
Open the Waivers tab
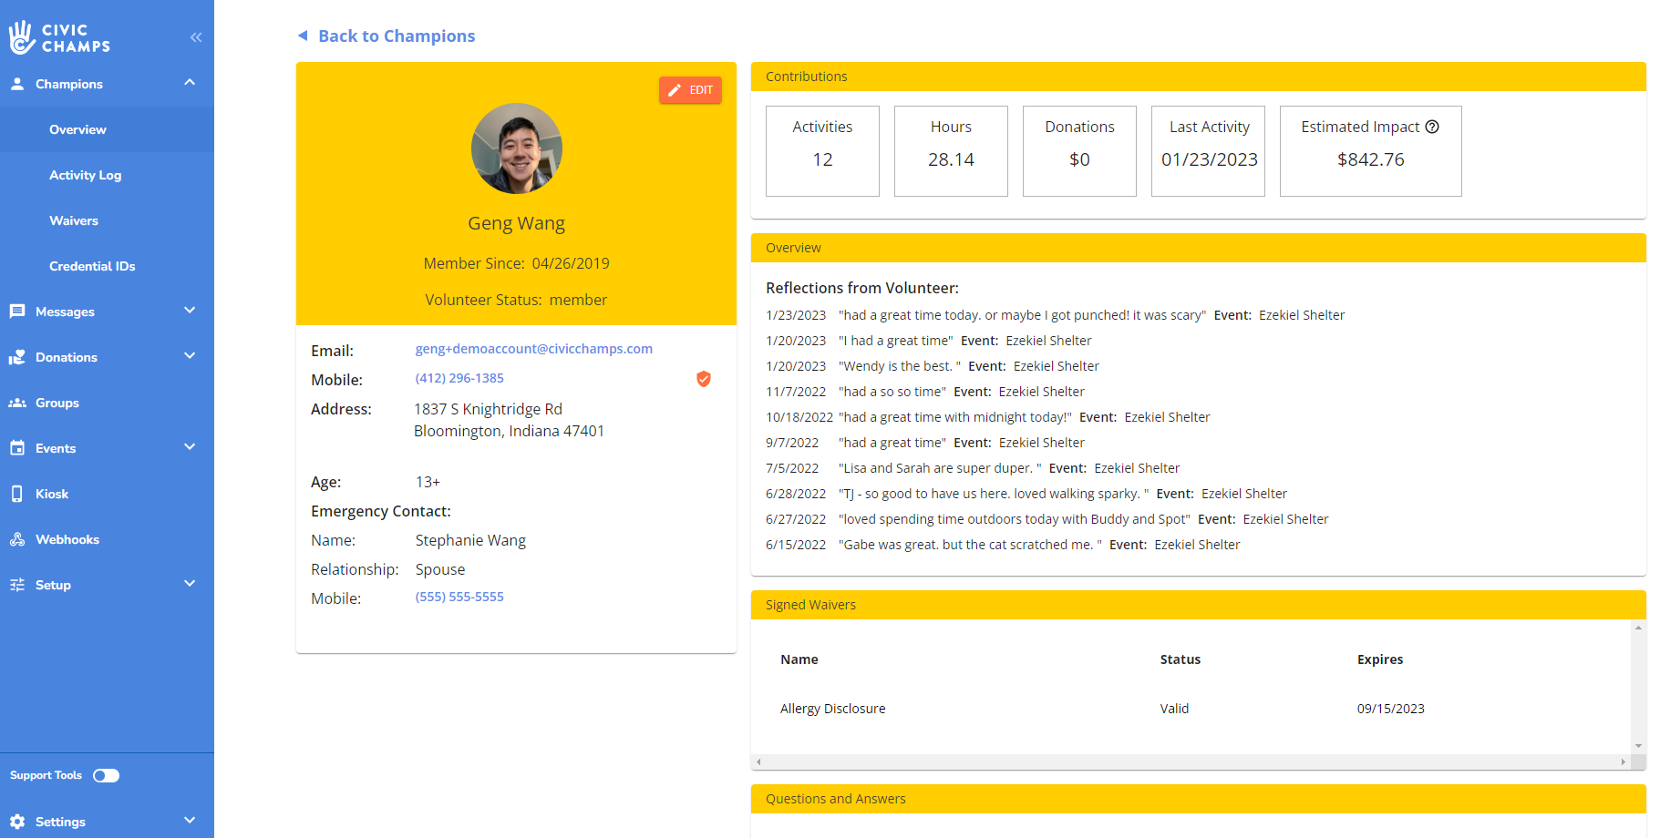[x=74, y=220]
